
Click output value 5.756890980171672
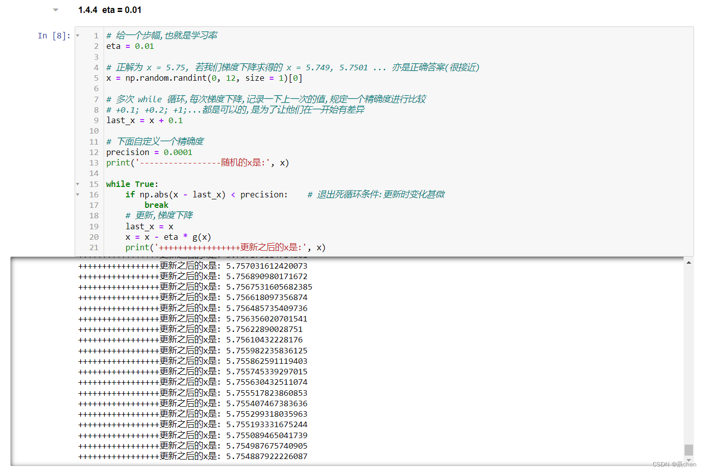[267, 277]
